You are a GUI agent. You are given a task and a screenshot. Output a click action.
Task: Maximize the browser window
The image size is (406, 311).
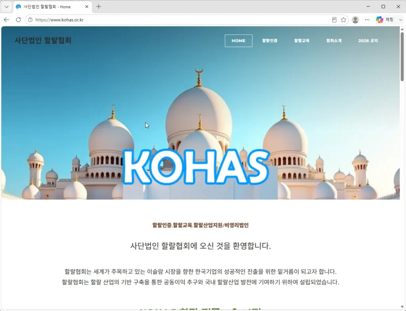(x=383, y=7)
